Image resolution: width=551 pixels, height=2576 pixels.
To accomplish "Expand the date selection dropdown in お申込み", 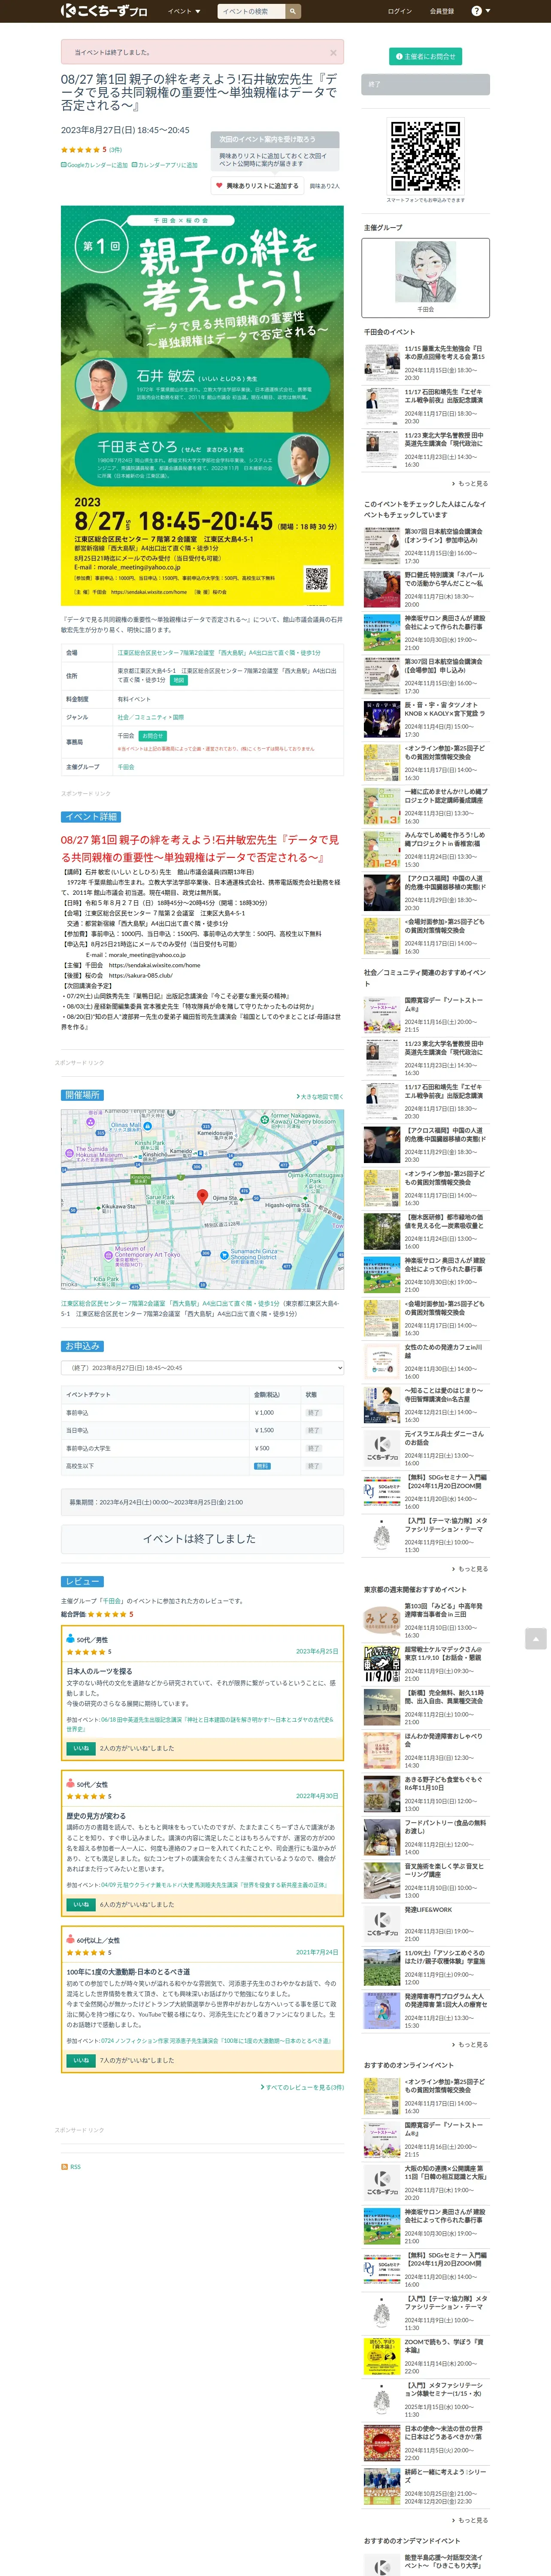I will pos(202,1367).
